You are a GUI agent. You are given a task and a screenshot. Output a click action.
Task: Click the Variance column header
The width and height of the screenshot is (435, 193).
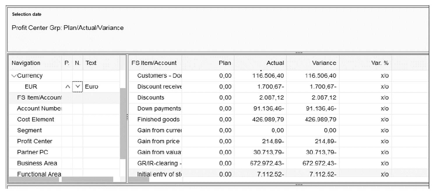point(324,63)
